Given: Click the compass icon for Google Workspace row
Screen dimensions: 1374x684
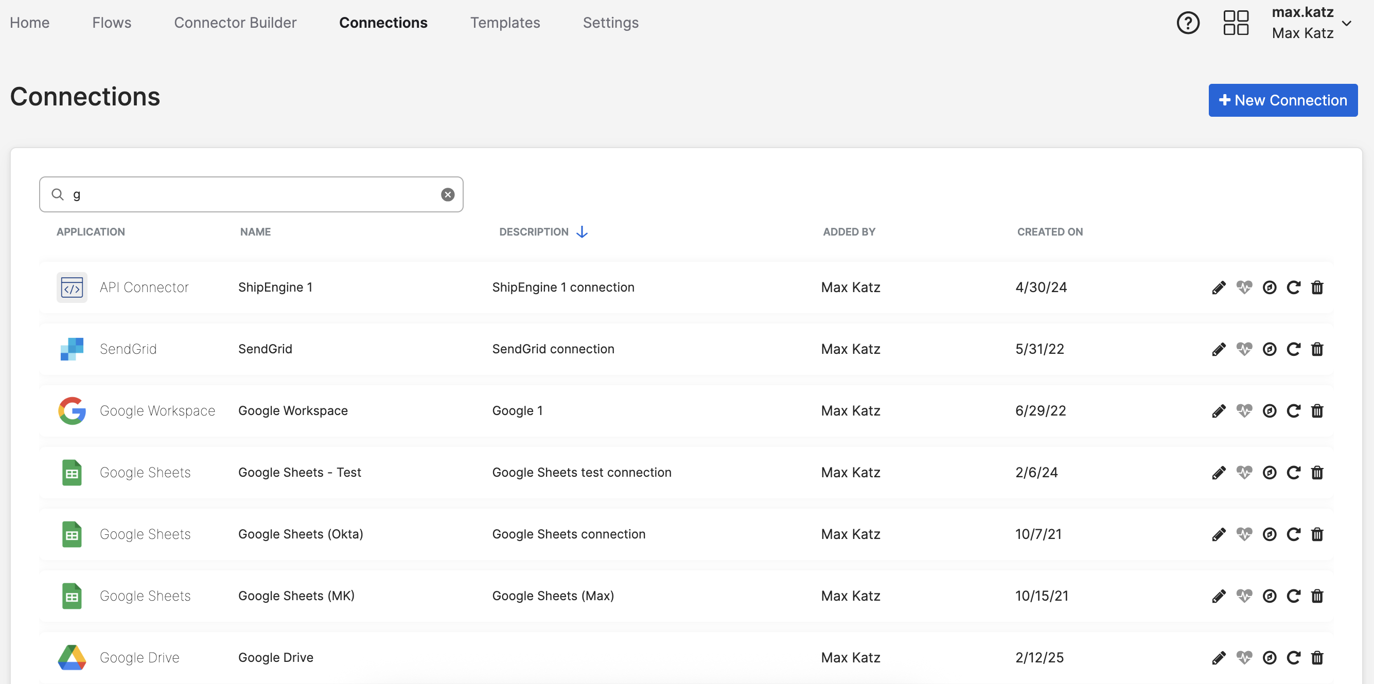Looking at the screenshot, I should 1269,411.
